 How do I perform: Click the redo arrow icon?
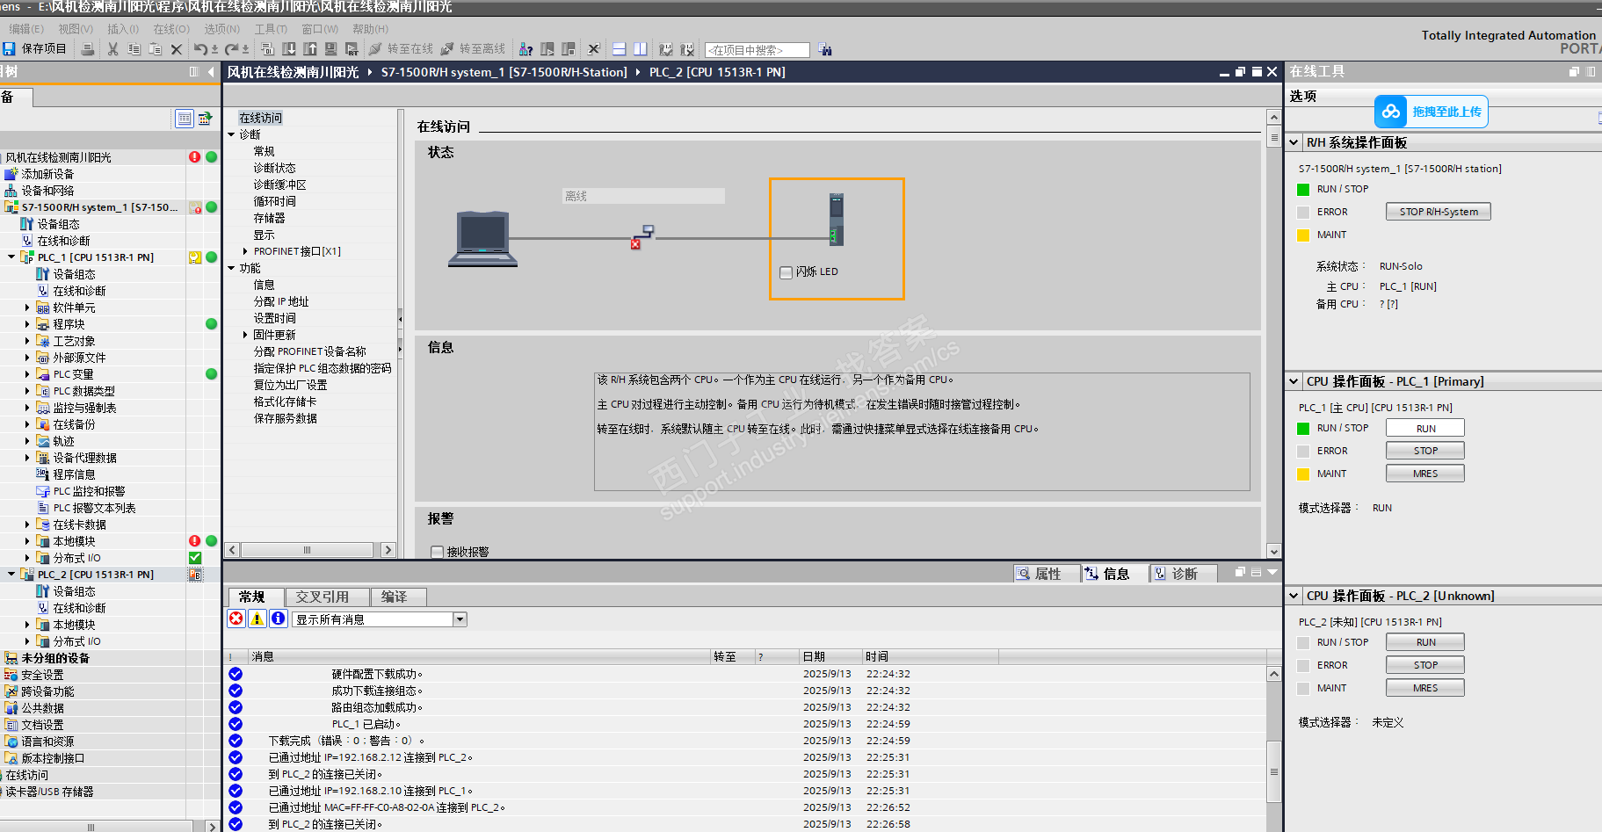(x=232, y=49)
